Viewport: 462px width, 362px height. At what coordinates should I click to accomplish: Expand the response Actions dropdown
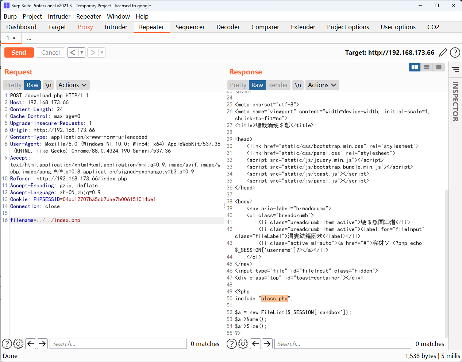322,85
